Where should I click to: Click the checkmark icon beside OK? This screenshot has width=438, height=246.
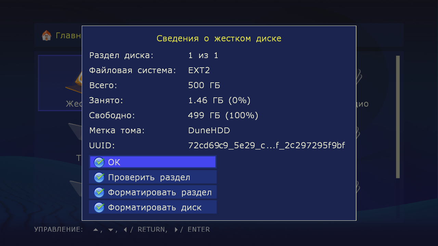pos(99,162)
